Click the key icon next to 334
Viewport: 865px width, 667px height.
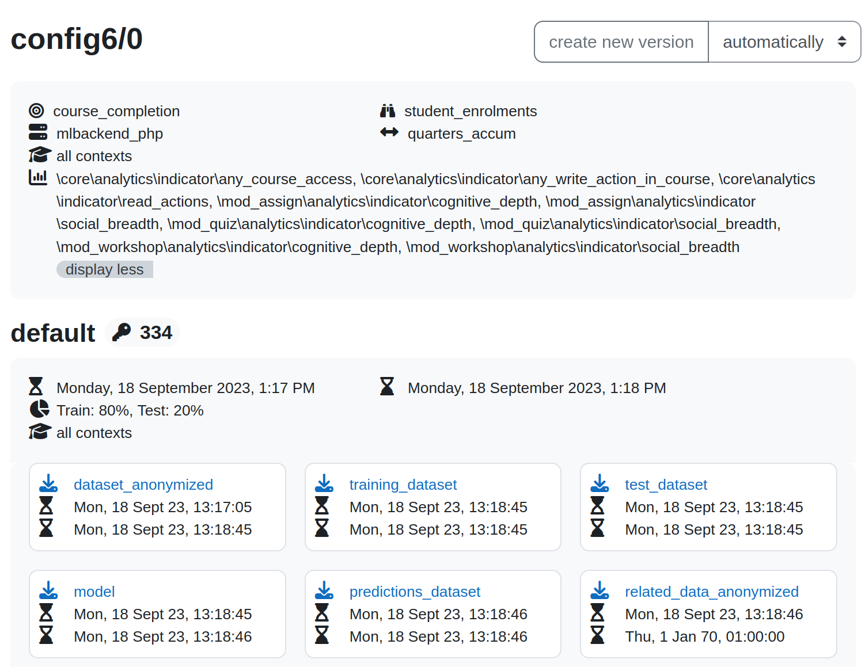coord(122,332)
